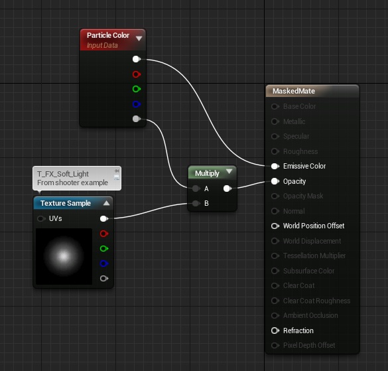Viewport: 388px width, 371px height.
Task: Select the MaskedMate material node header
Action: pyautogui.click(x=312, y=91)
